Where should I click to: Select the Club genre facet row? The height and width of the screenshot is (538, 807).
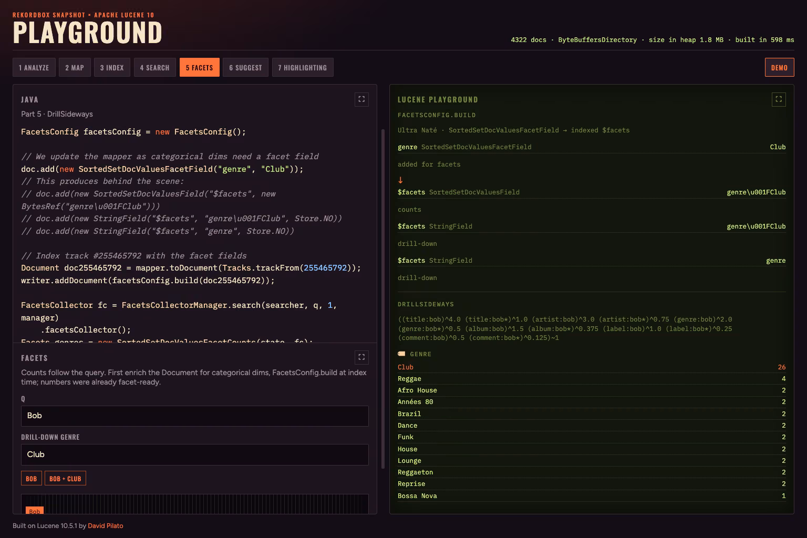pyautogui.click(x=592, y=367)
